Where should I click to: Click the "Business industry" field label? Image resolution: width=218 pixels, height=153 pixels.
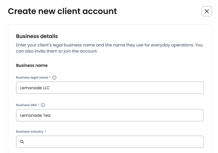tap(30, 132)
